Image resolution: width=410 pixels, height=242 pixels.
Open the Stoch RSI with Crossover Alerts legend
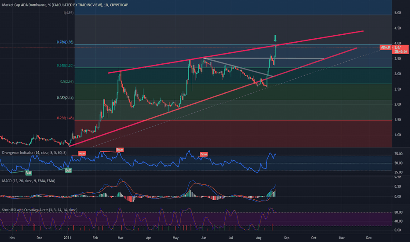point(40,210)
